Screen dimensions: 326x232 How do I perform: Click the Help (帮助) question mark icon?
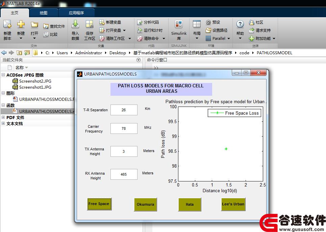point(240,24)
